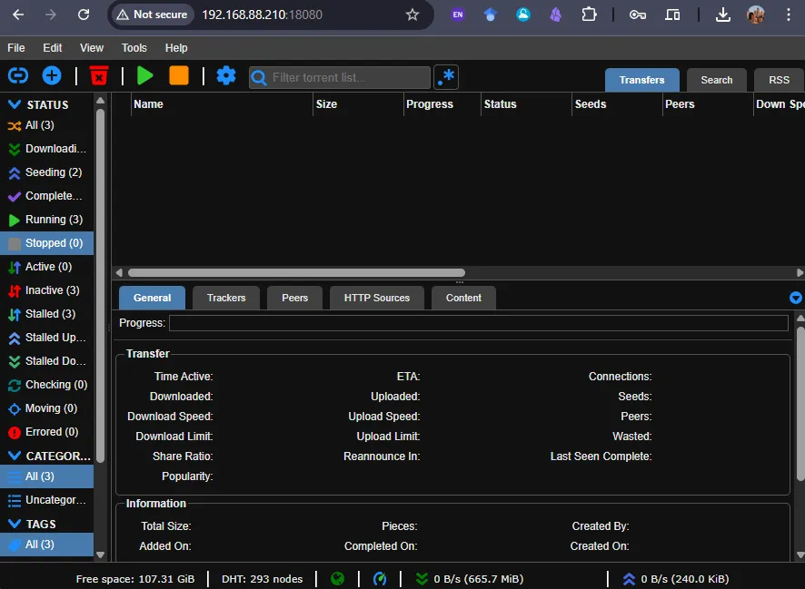
Task: Open the Tools menu
Action: [x=134, y=48]
